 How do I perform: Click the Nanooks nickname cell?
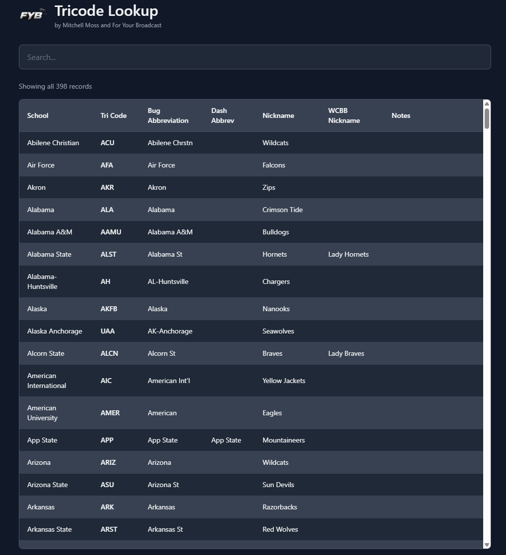276,309
